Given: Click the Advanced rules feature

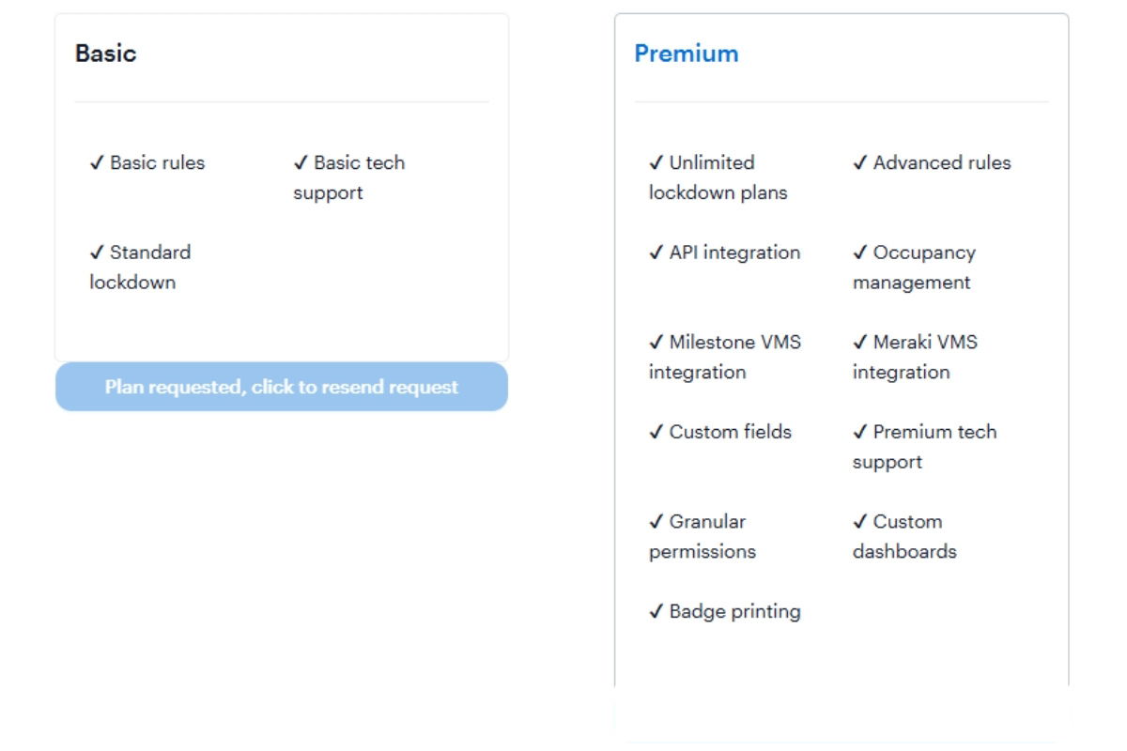Looking at the screenshot, I should pyautogui.click(x=932, y=162).
